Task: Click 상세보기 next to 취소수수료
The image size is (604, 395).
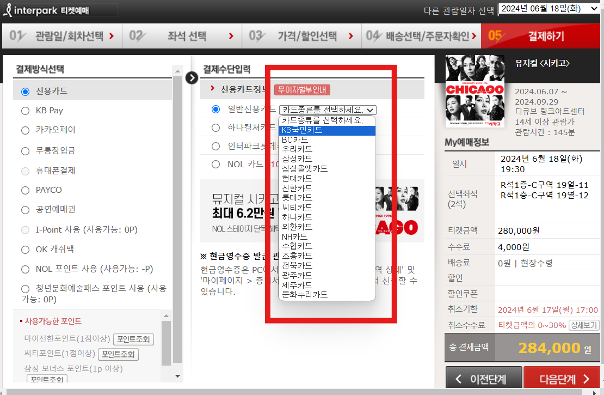Action: [583, 325]
